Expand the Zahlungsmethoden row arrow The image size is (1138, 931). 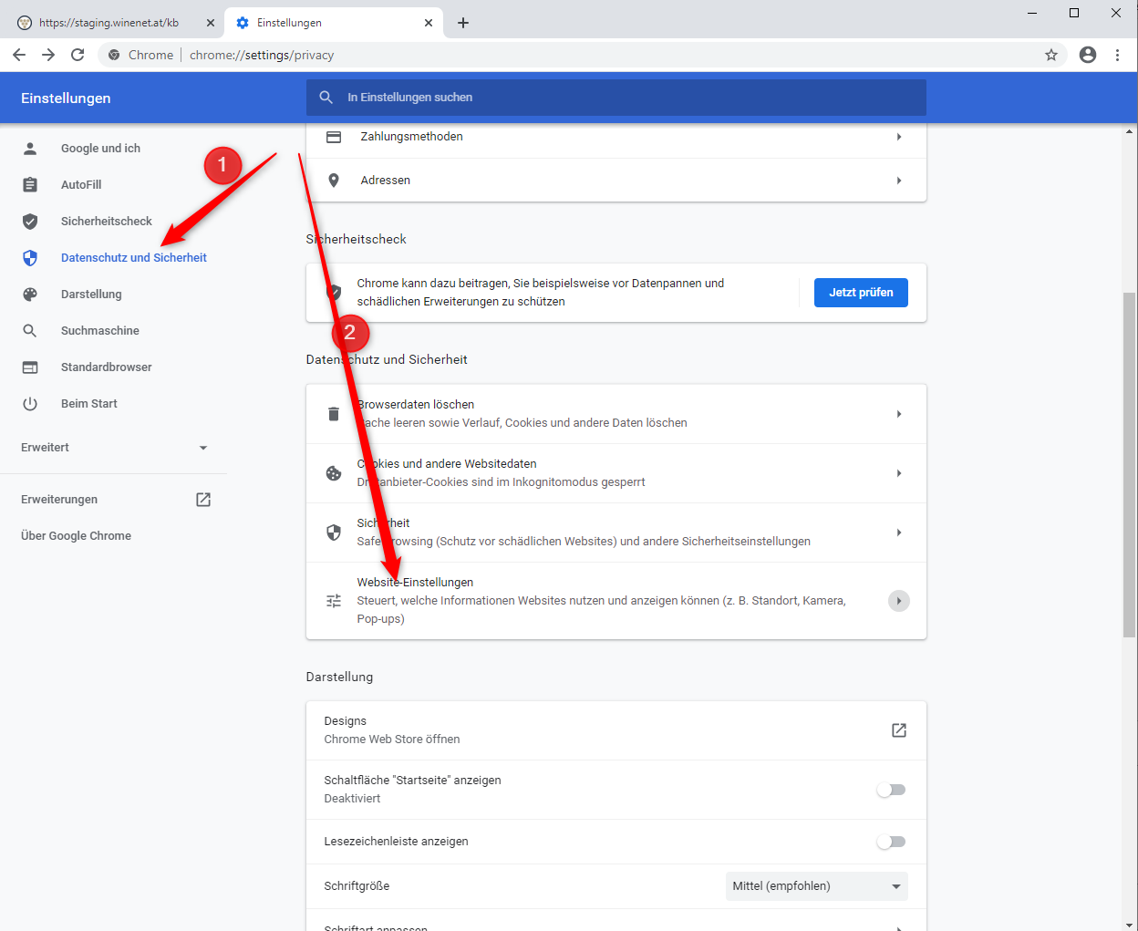click(x=898, y=137)
